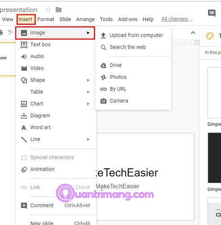
Task: Click the slide title ending TechEasier
Action: 127,173
